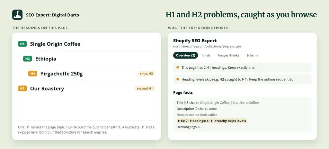Click 'SEO Expert: Digital Darts' title text
The width and height of the screenshot is (329, 149).
click(x=52, y=15)
